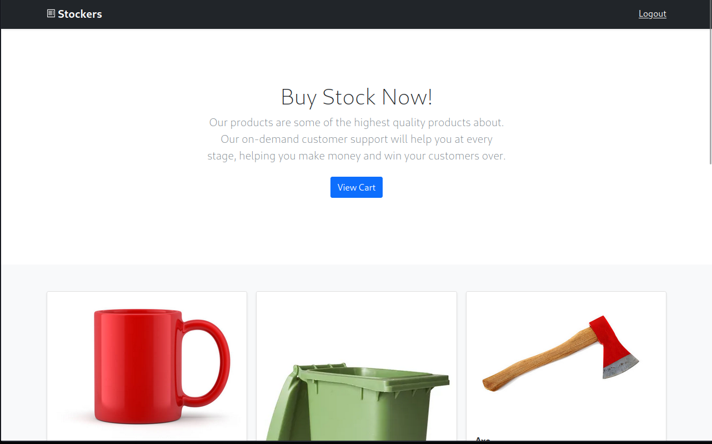The height and width of the screenshot is (444, 712).
Task: Click the 'on-demand customer support' text line
Action: click(357, 139)
